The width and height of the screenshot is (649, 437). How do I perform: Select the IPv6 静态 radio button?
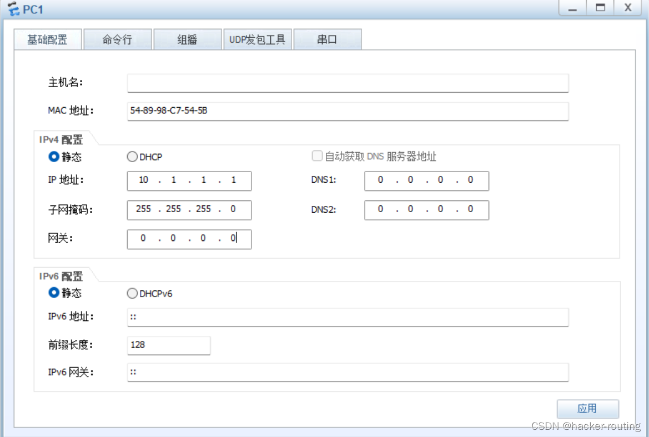tap(54, 293)
